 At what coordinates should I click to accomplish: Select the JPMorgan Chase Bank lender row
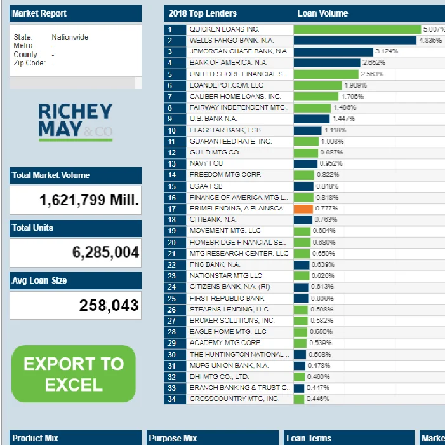[x=238, y=51]
